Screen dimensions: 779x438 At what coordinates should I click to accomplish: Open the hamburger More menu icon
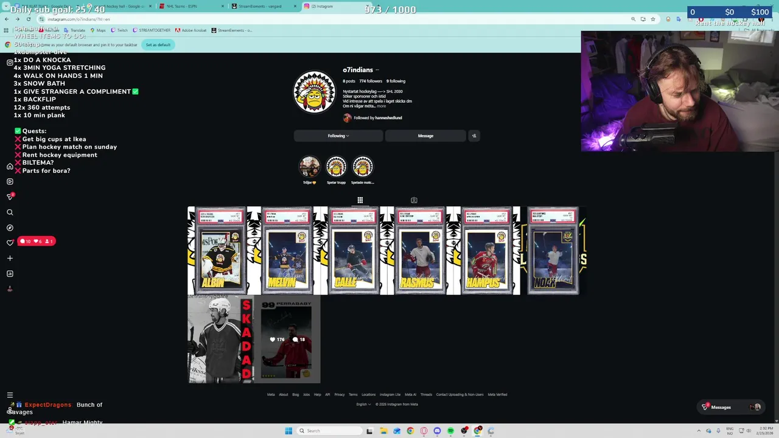(10, 395)
